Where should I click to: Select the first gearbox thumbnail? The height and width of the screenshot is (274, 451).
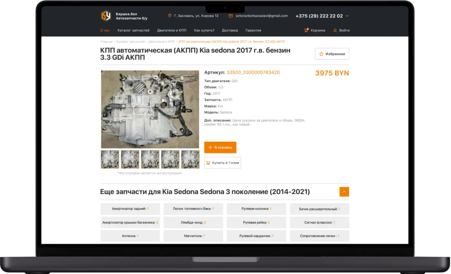110,159
